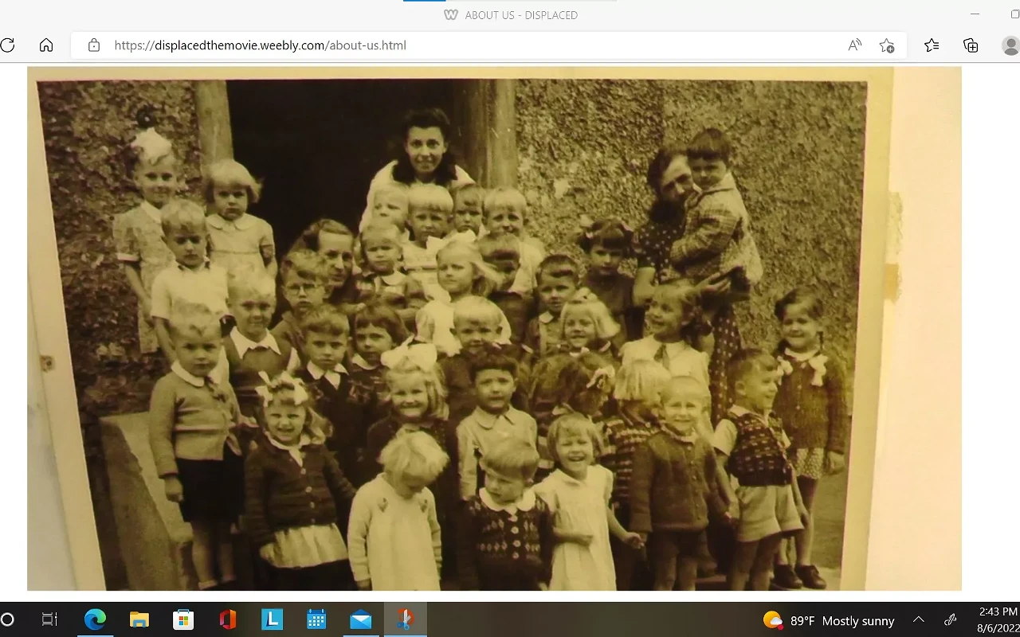Open File Explorer from the taskbar

139,619
